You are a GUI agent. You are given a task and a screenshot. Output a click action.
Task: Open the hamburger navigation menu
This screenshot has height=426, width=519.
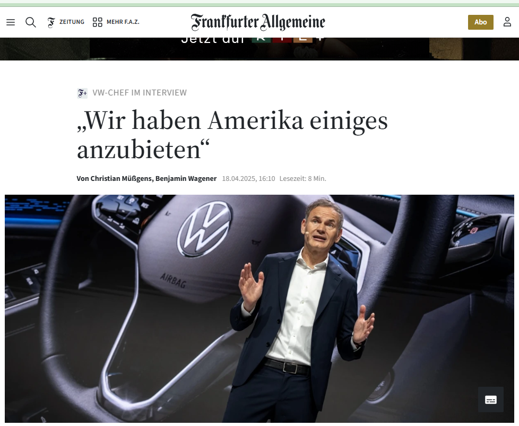click(x=11, y=22)
